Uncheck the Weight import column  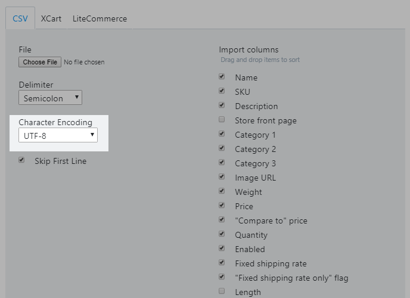click(x=222, y=191)
